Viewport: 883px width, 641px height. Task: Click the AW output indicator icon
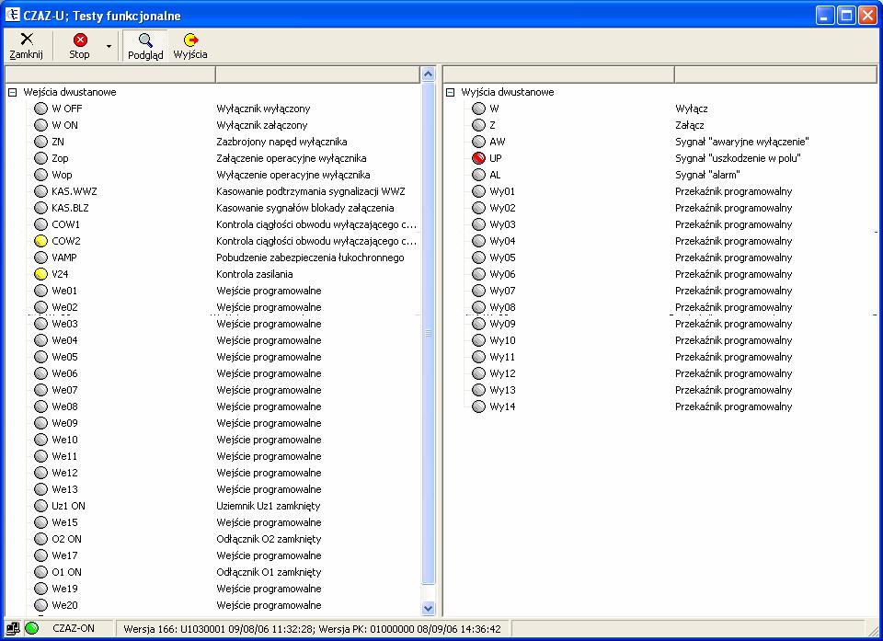click(478, 142)
